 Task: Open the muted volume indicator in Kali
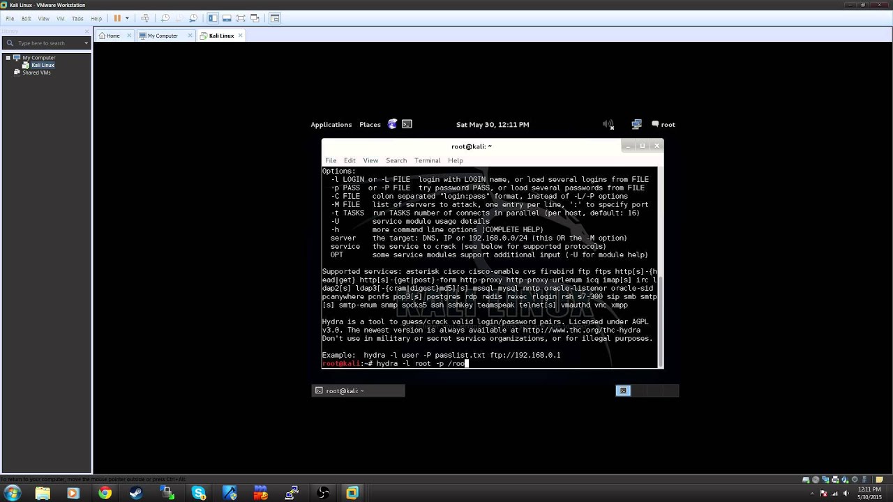pyautogui.click(x=608, y=124)
